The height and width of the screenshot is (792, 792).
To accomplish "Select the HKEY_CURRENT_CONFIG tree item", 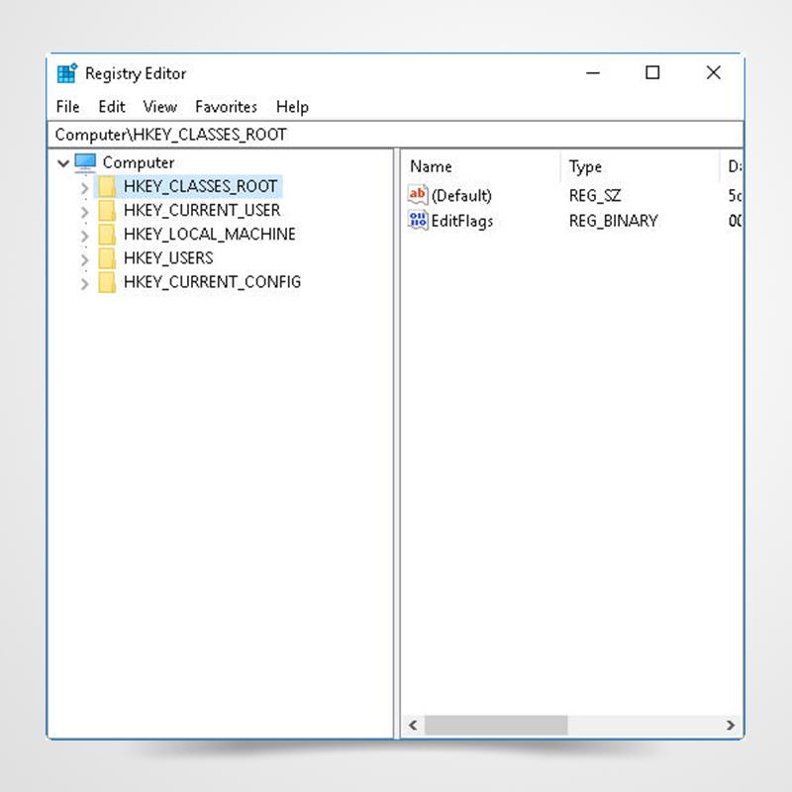I will click(212, 282).
